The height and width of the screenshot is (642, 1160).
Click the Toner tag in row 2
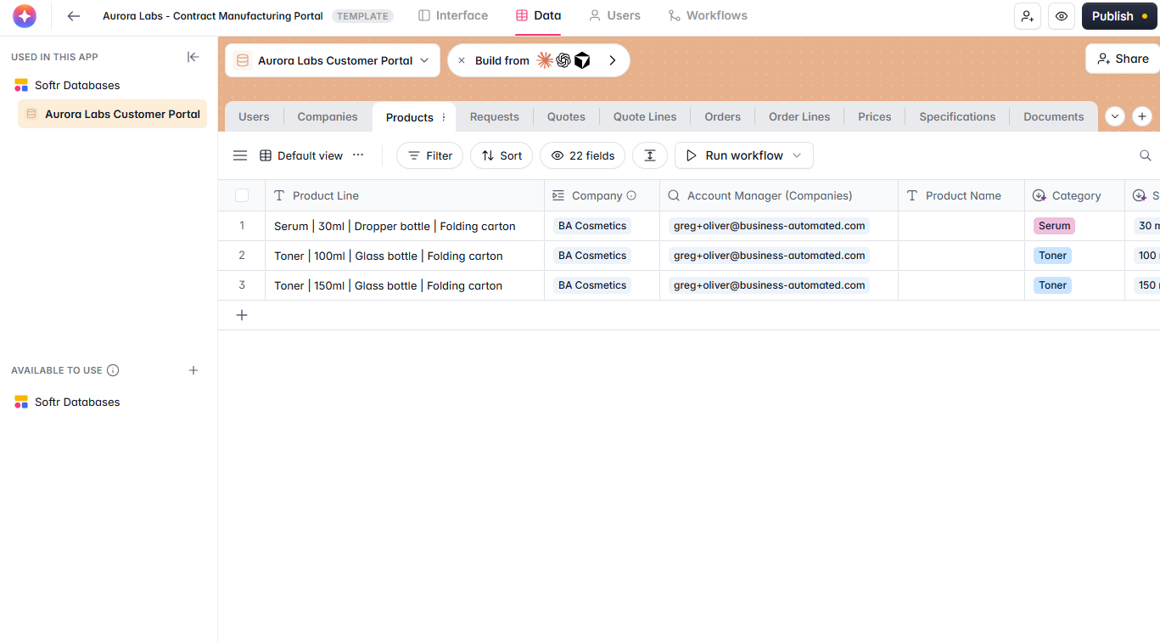(1052, 256)
